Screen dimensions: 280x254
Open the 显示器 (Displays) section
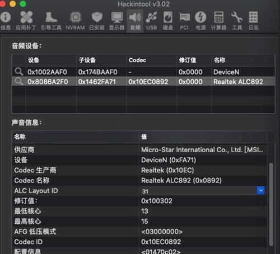(117, 21)
